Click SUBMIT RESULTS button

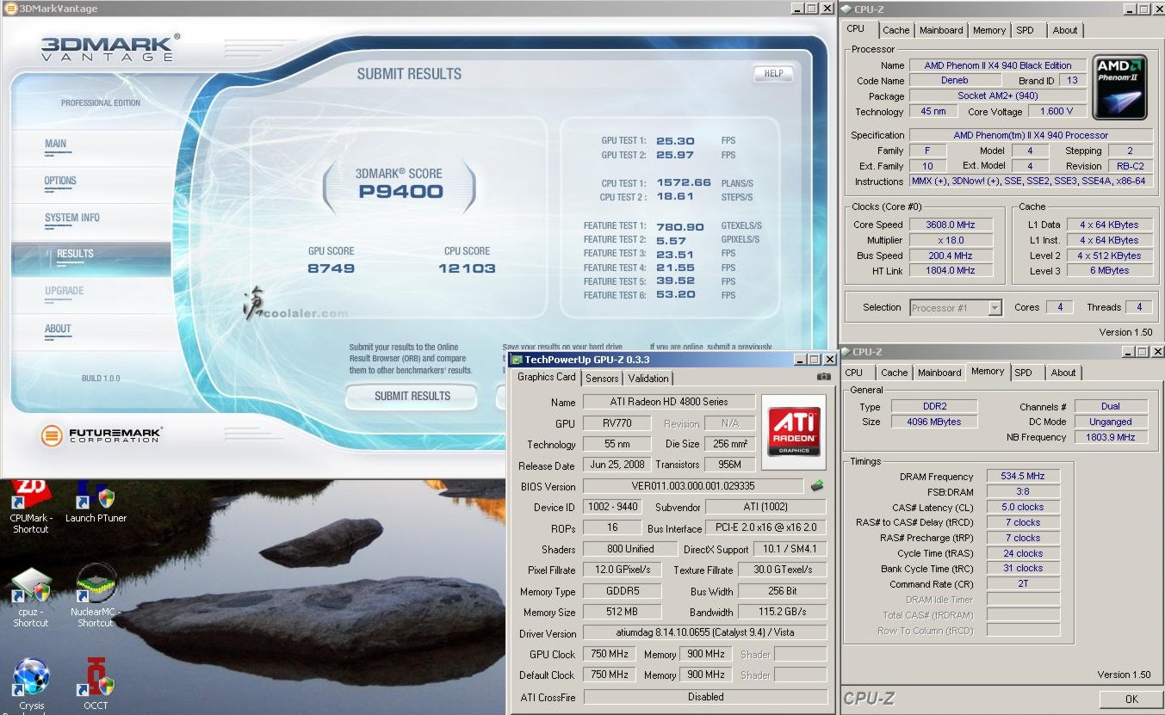pos(412,396)
